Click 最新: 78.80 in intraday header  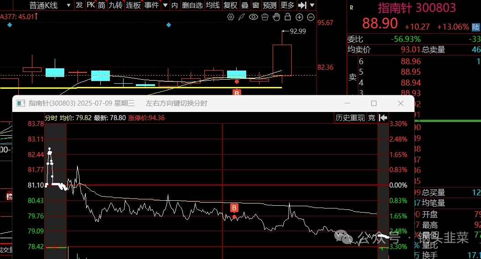click(x=110, y=118)
